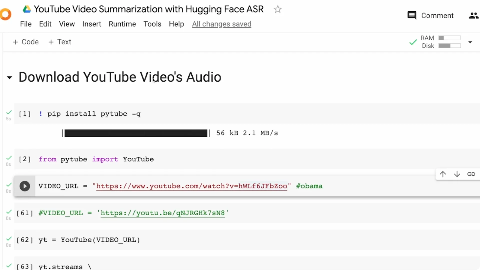This screenshot has width=480, height=270.
Task: Add a new Text cell
Action: click(59, 42)
